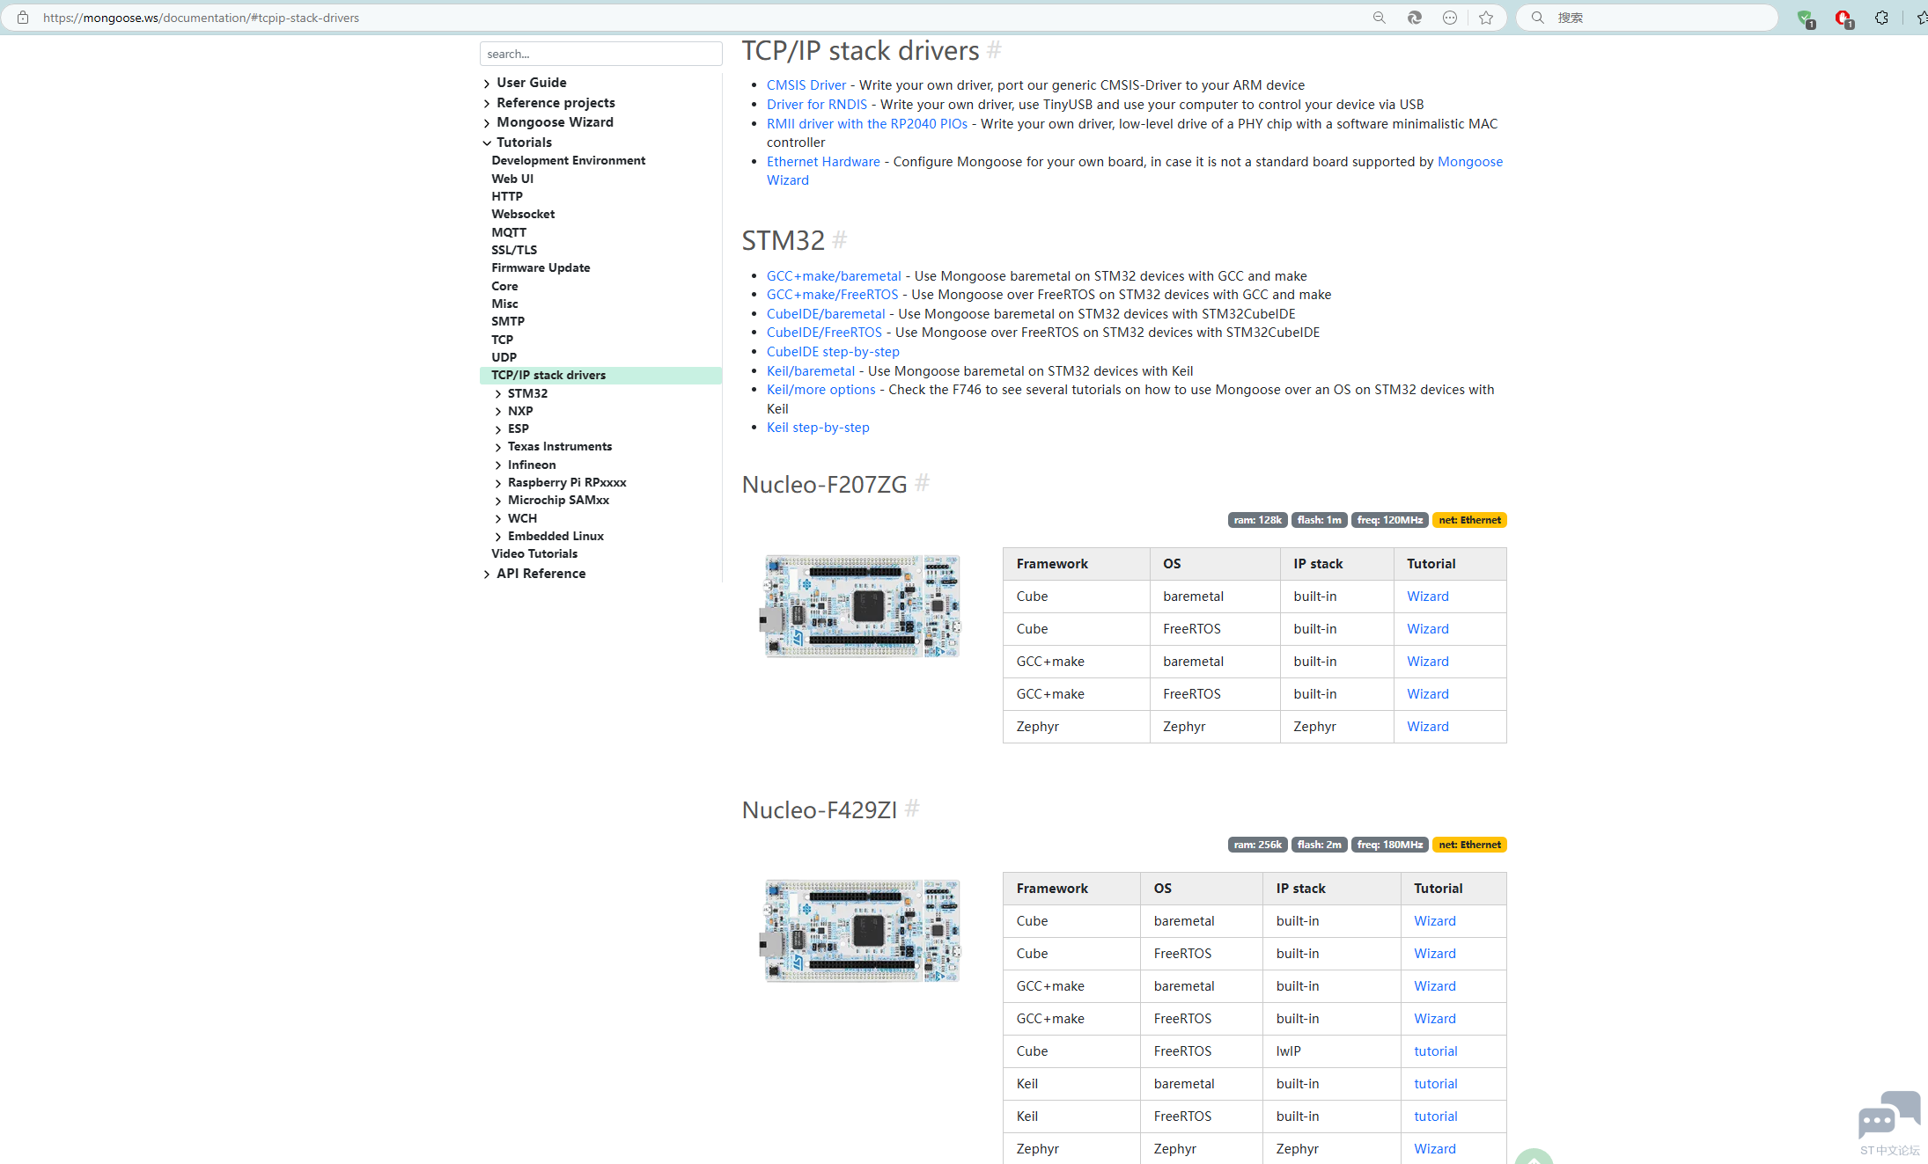Open Wizard link for F207ZG Cube baremetal row
Screen dimensions: 1928x1164
coord(1428,597)
